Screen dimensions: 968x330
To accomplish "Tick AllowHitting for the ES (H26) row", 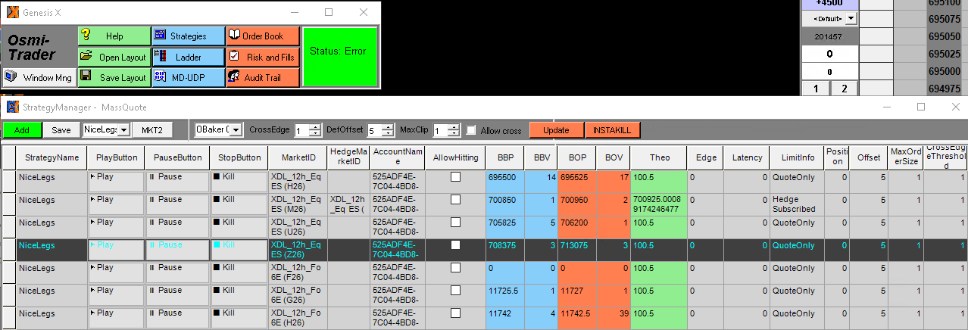I will 455,177.
